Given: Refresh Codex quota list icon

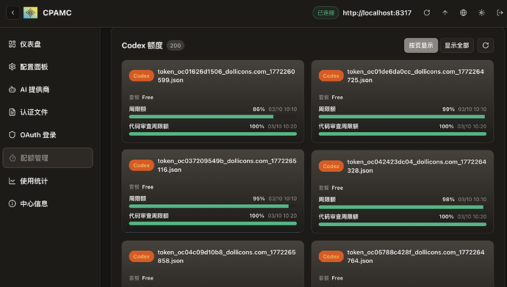Looking at the screenshot, I should coord(486,46).
